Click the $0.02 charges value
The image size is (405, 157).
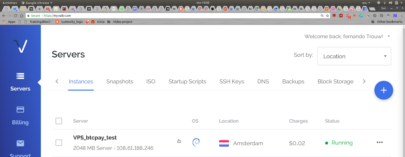pyautogui.click(x=297, y=143)
